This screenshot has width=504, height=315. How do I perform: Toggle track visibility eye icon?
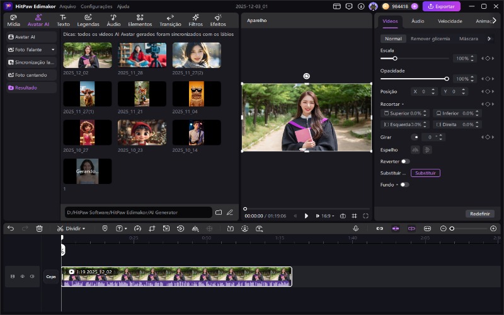tap(23, 276)
